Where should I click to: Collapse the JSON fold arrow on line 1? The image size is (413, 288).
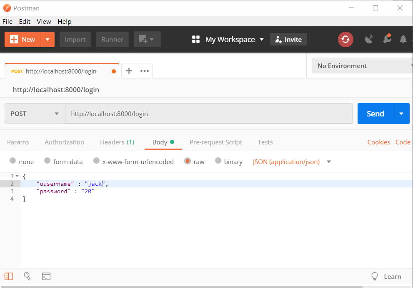[x=17, y=176]
